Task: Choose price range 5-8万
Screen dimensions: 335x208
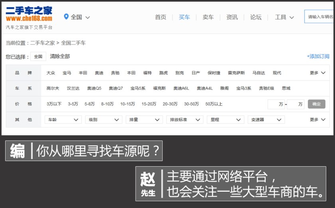Action: pos(89,104)
